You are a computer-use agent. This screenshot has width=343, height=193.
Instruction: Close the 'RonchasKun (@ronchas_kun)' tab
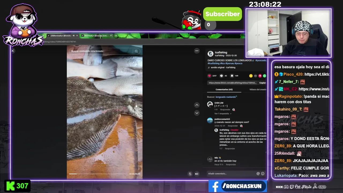click(111, 36)
